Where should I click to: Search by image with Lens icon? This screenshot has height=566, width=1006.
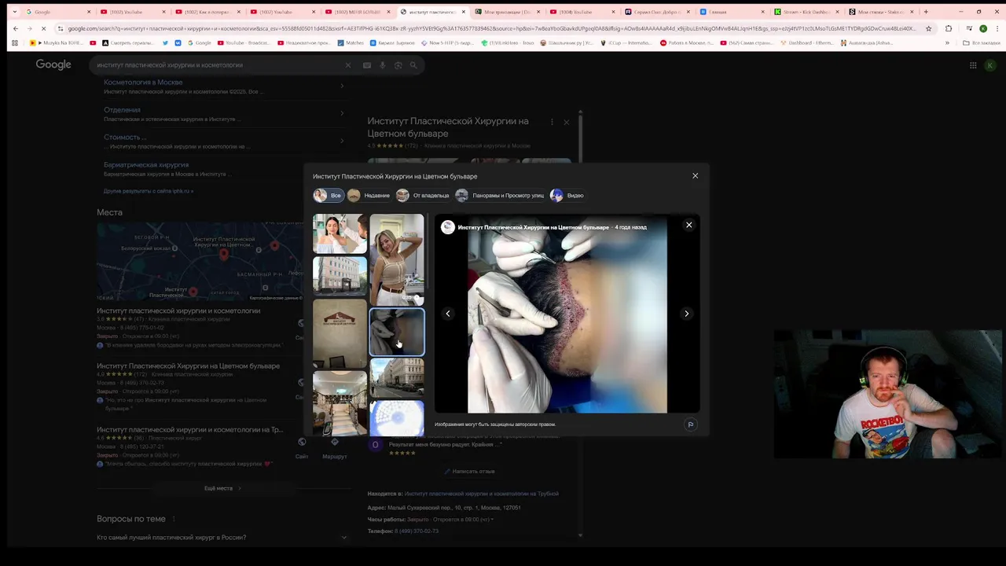[398, 65]
